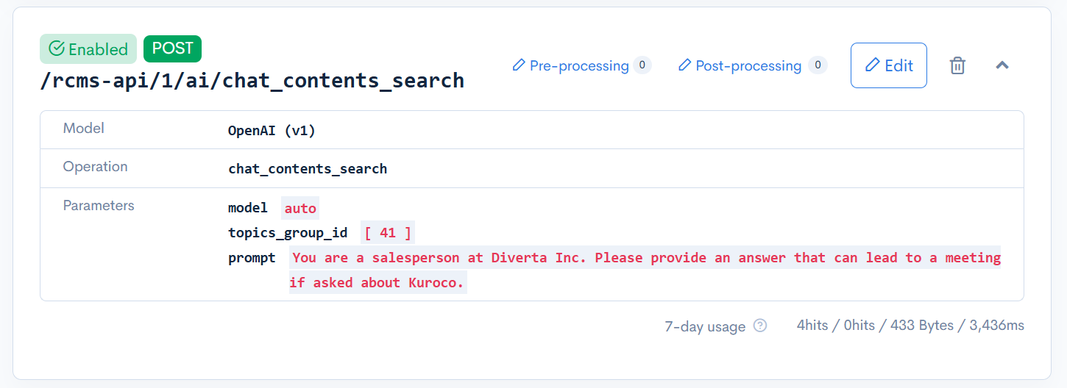Image resolution: width=1067 pixels, height=388 pixels.
Task: Click the pencil icon inside the Edit button
Action: click(x=873, y=65)
